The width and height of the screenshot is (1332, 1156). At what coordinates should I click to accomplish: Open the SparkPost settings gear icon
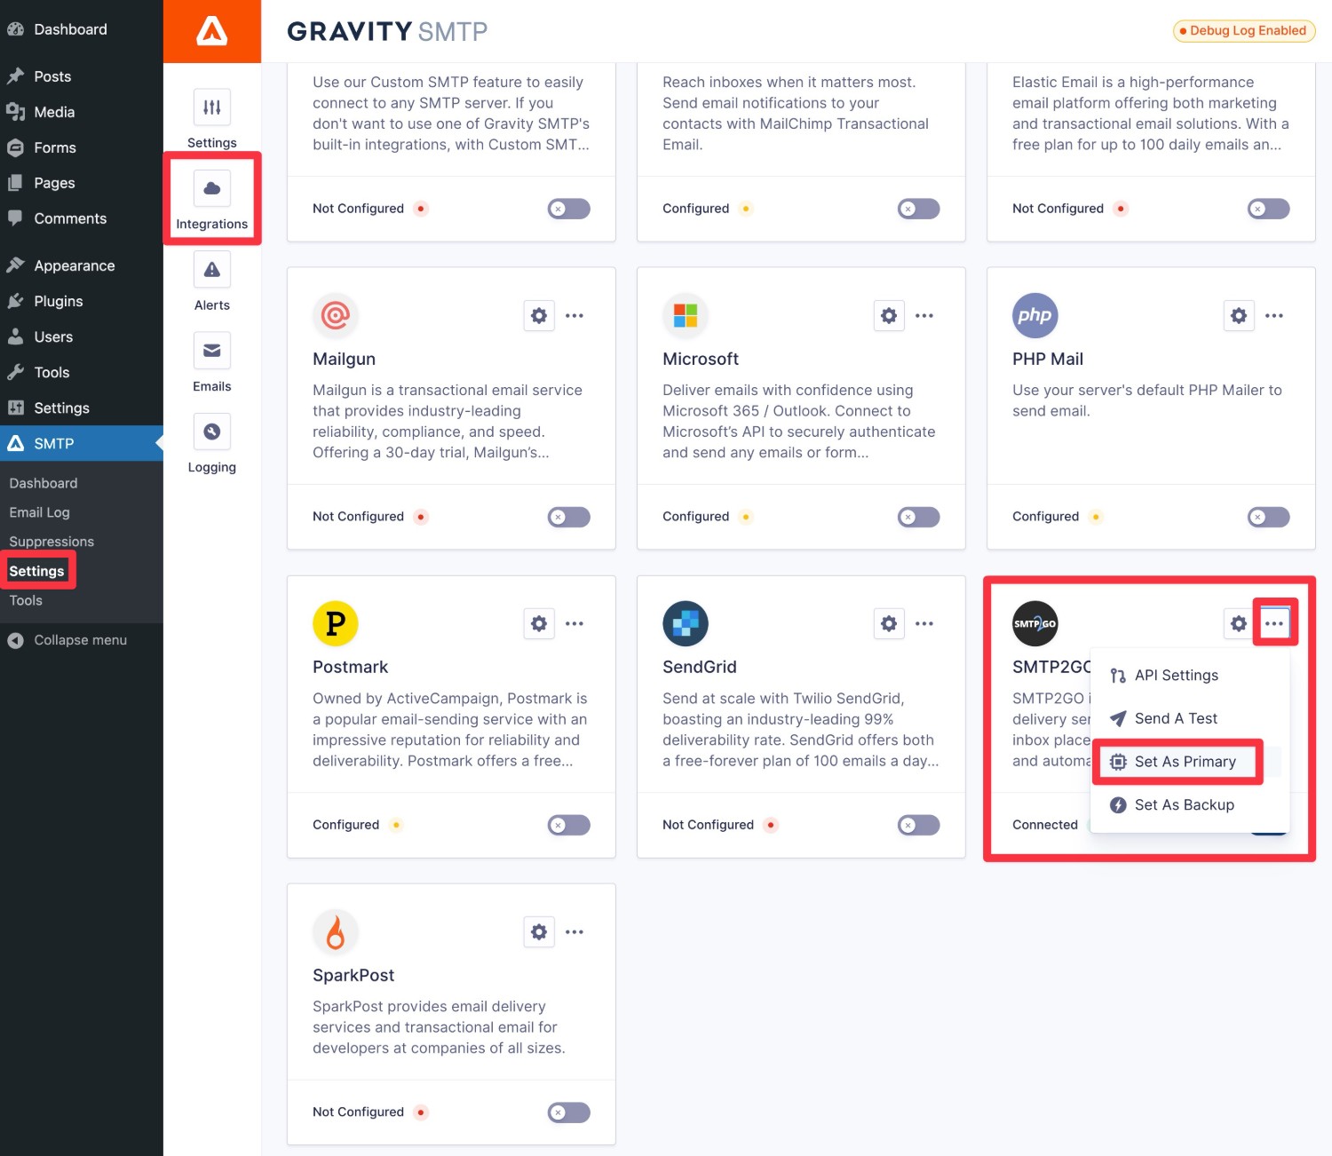539,931
